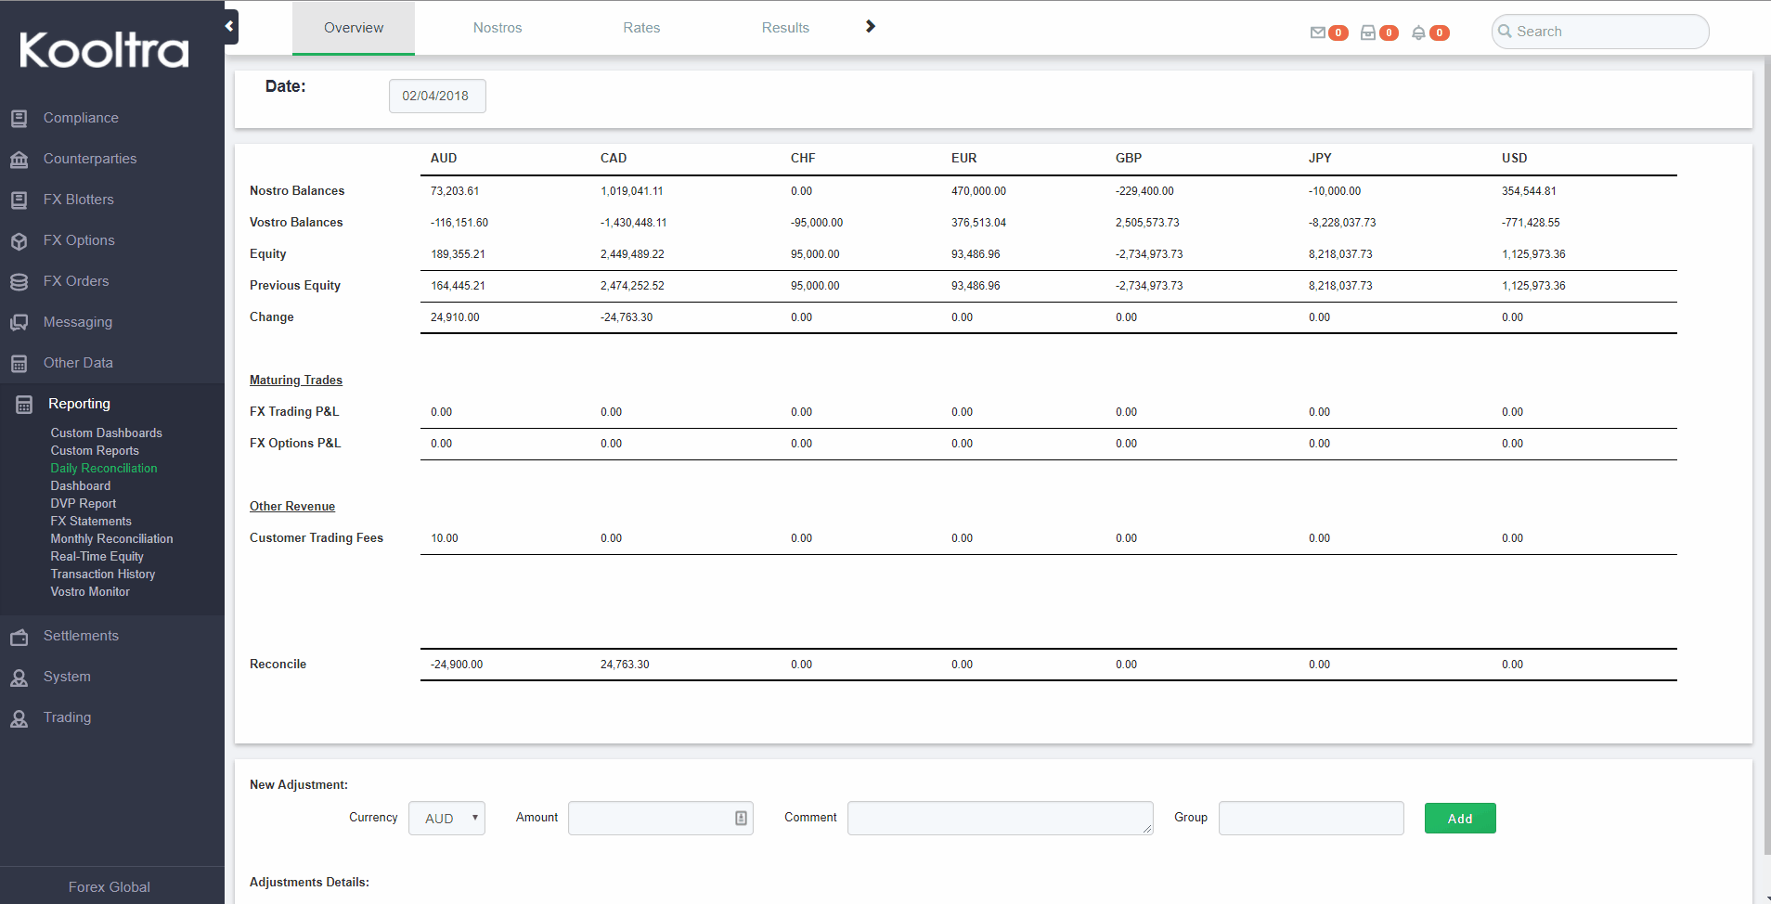The image size is (1771, 904).
Task: Switch to the Rates tab
Action: click(641, 28)
